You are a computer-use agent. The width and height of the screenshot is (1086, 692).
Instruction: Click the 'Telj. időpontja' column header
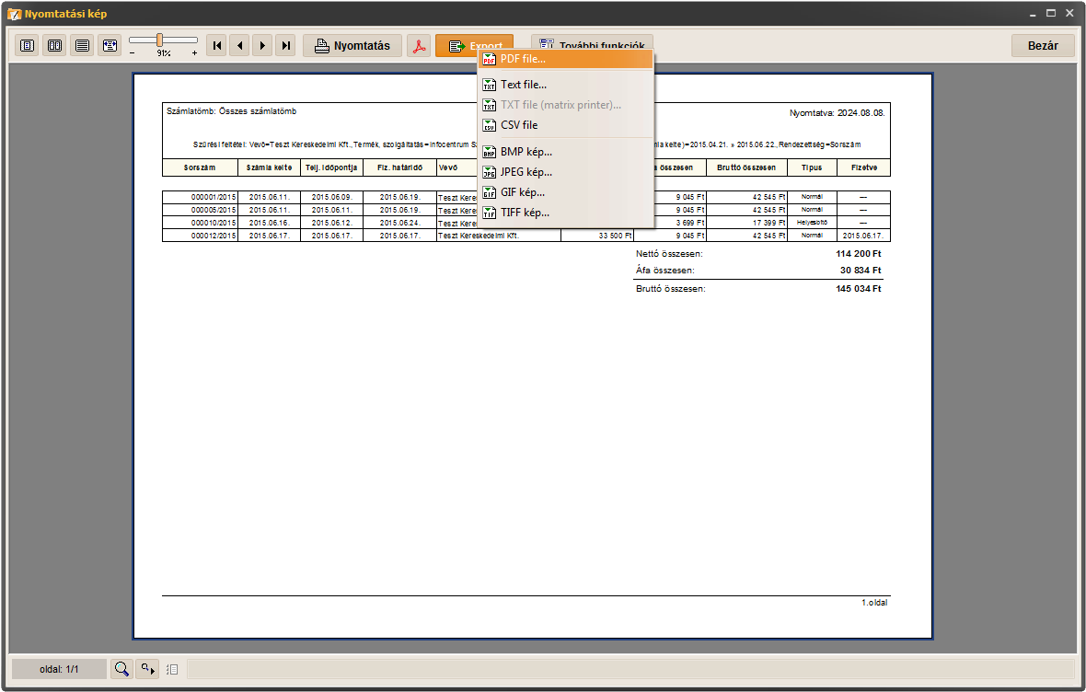(x=331, y=167)
